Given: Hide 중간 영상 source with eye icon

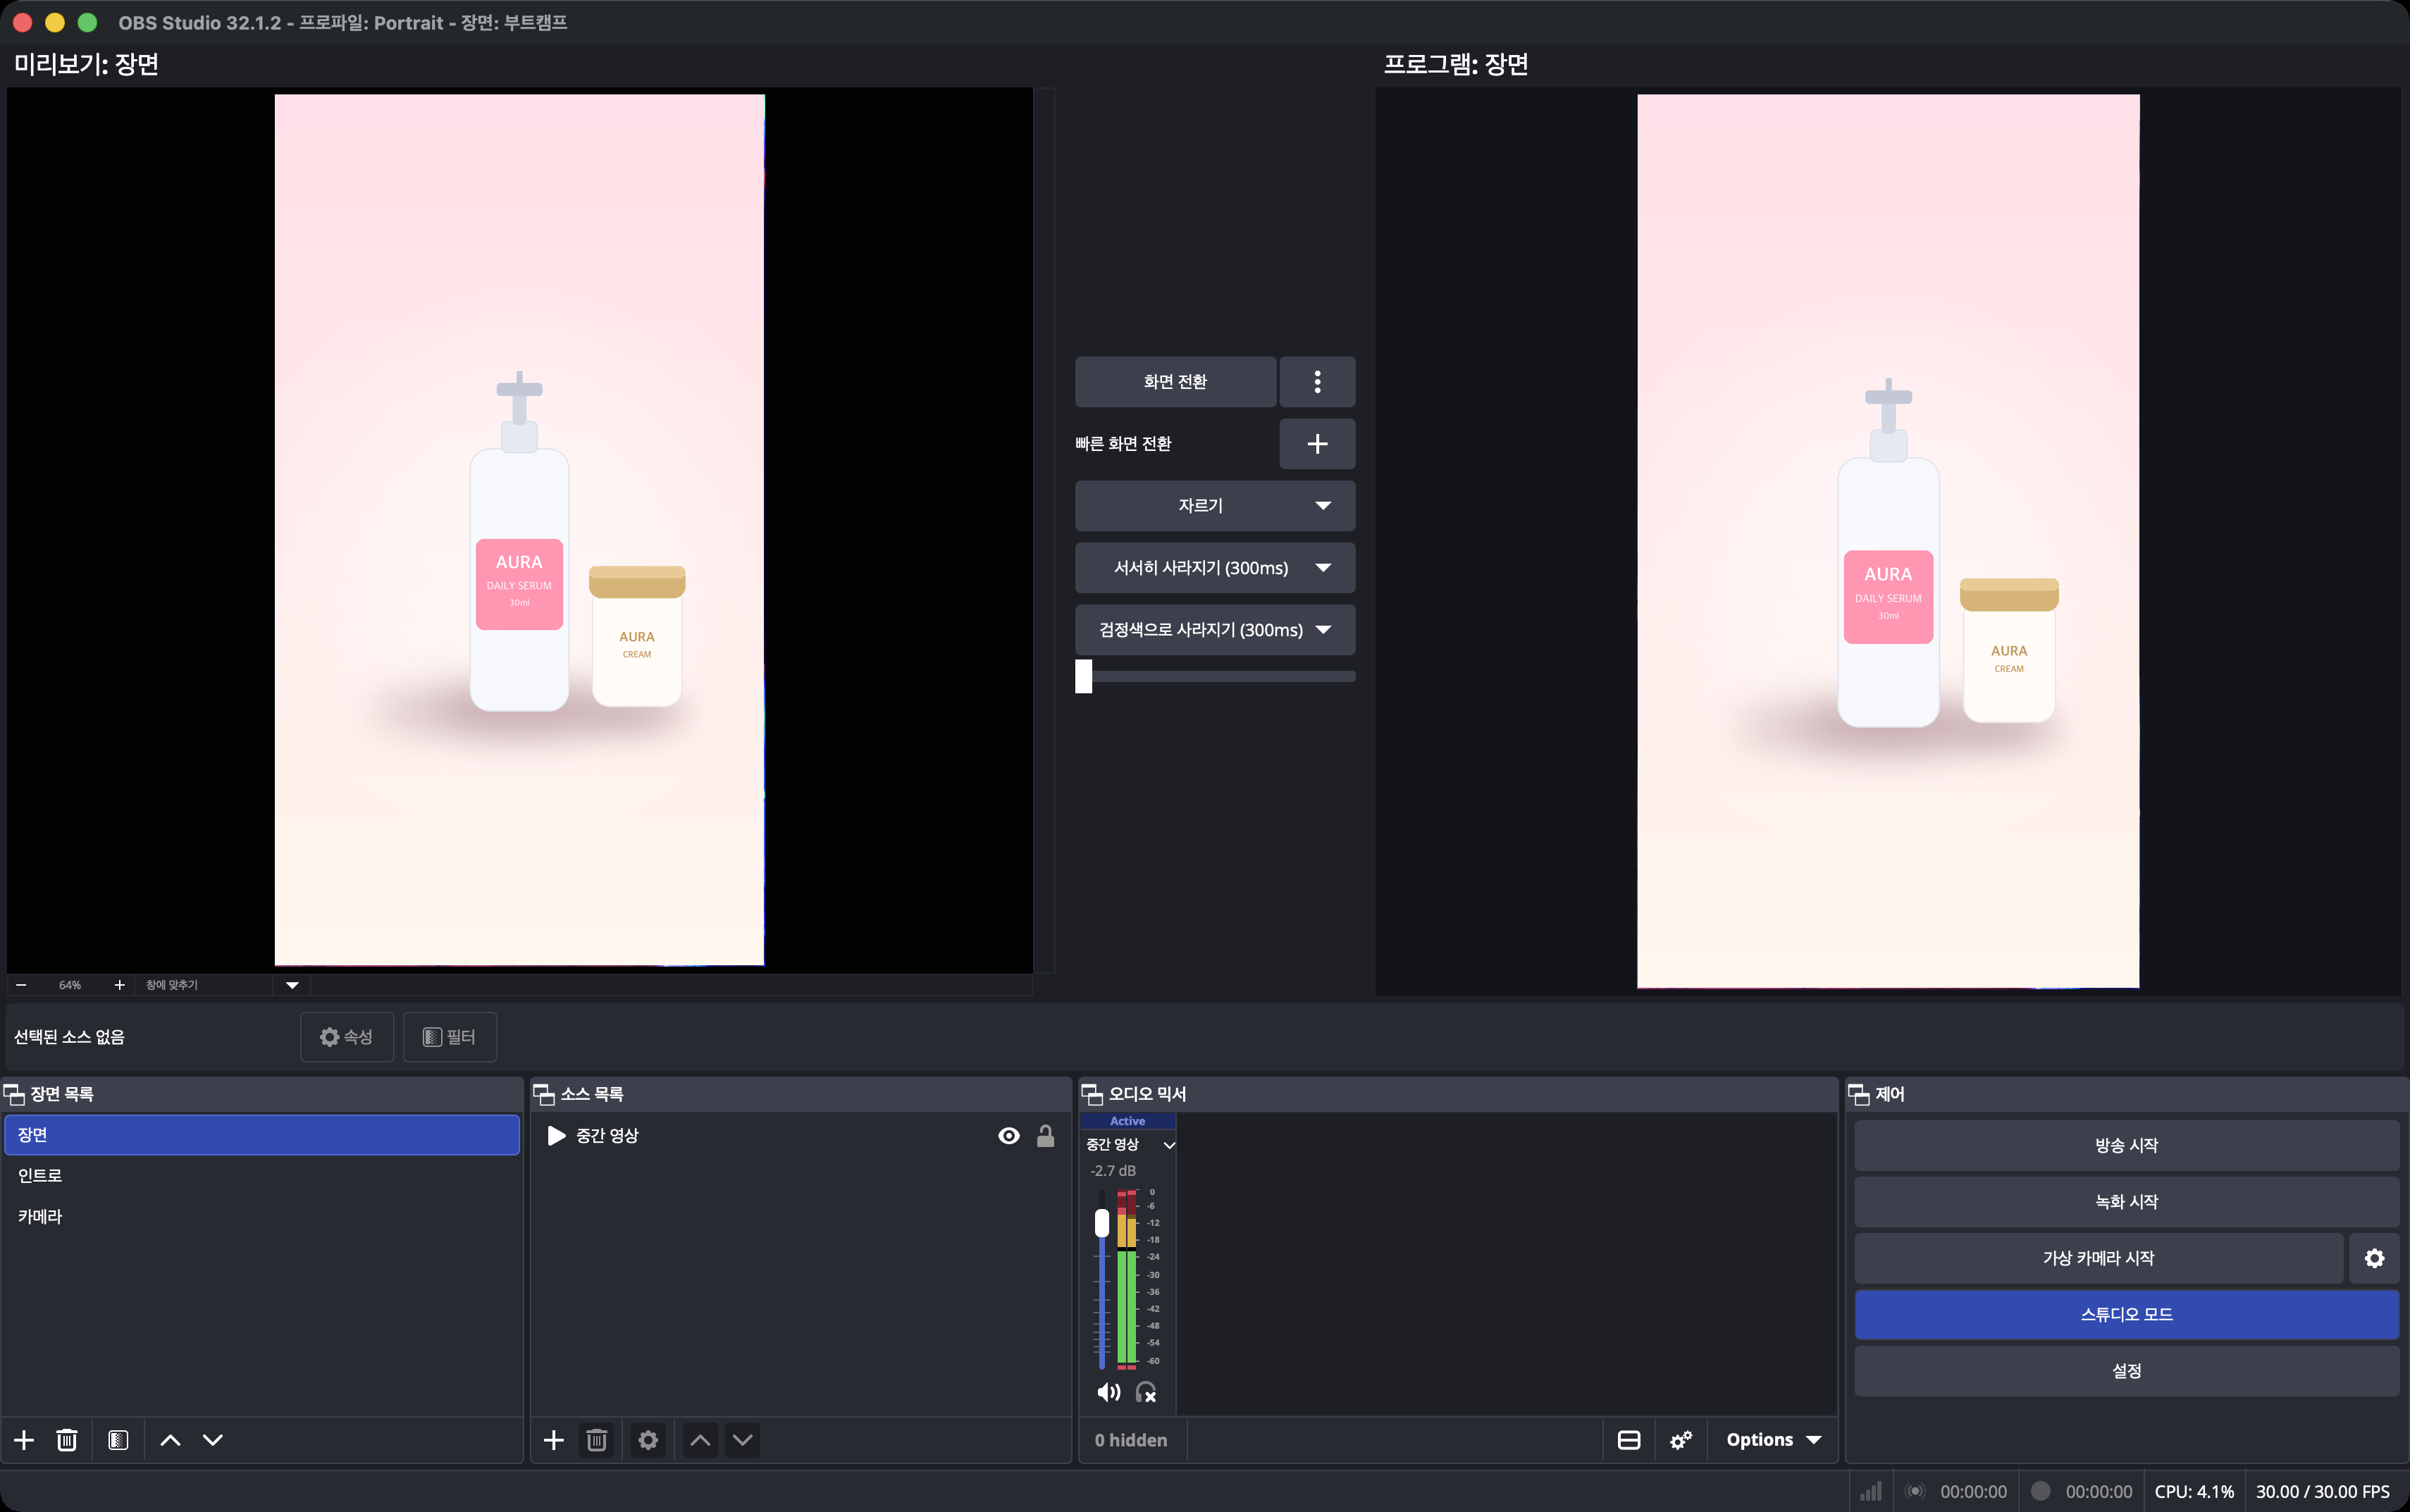Looking at the screenshot, I should [1009, 1136].
